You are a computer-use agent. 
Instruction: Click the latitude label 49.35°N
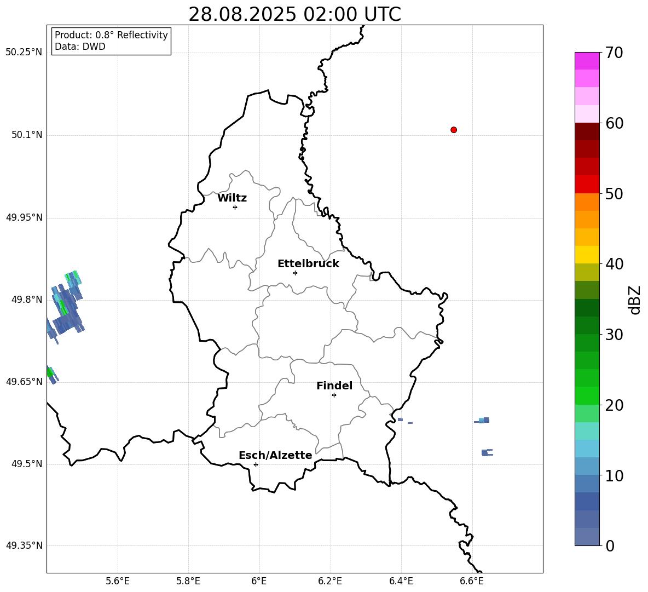[x=24, y=545]
